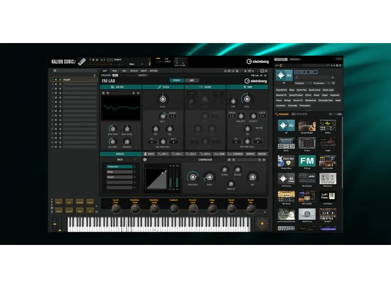Solo program slot 3
Viewport: 391px width, 288px height.
[x=60, y=89]
